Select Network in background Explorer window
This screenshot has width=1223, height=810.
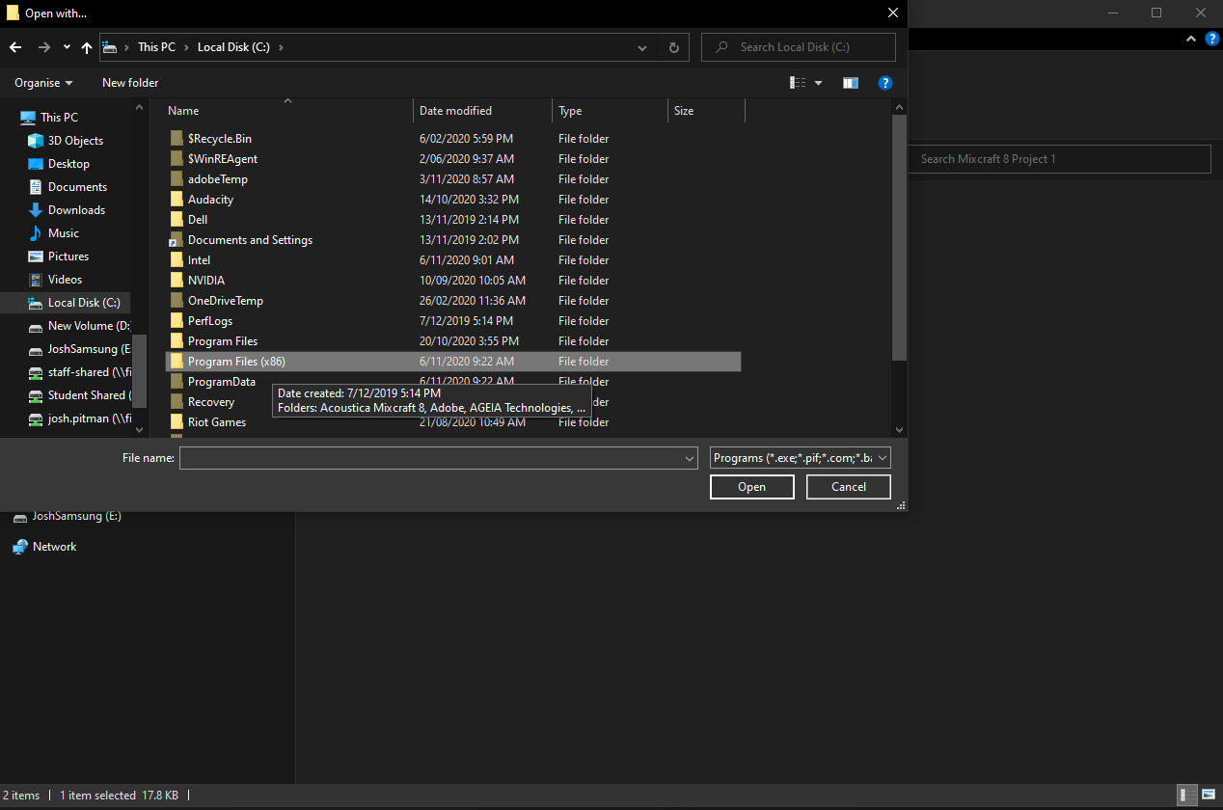(54, 547)
